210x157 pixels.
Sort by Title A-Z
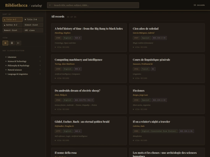pos(12,19)
